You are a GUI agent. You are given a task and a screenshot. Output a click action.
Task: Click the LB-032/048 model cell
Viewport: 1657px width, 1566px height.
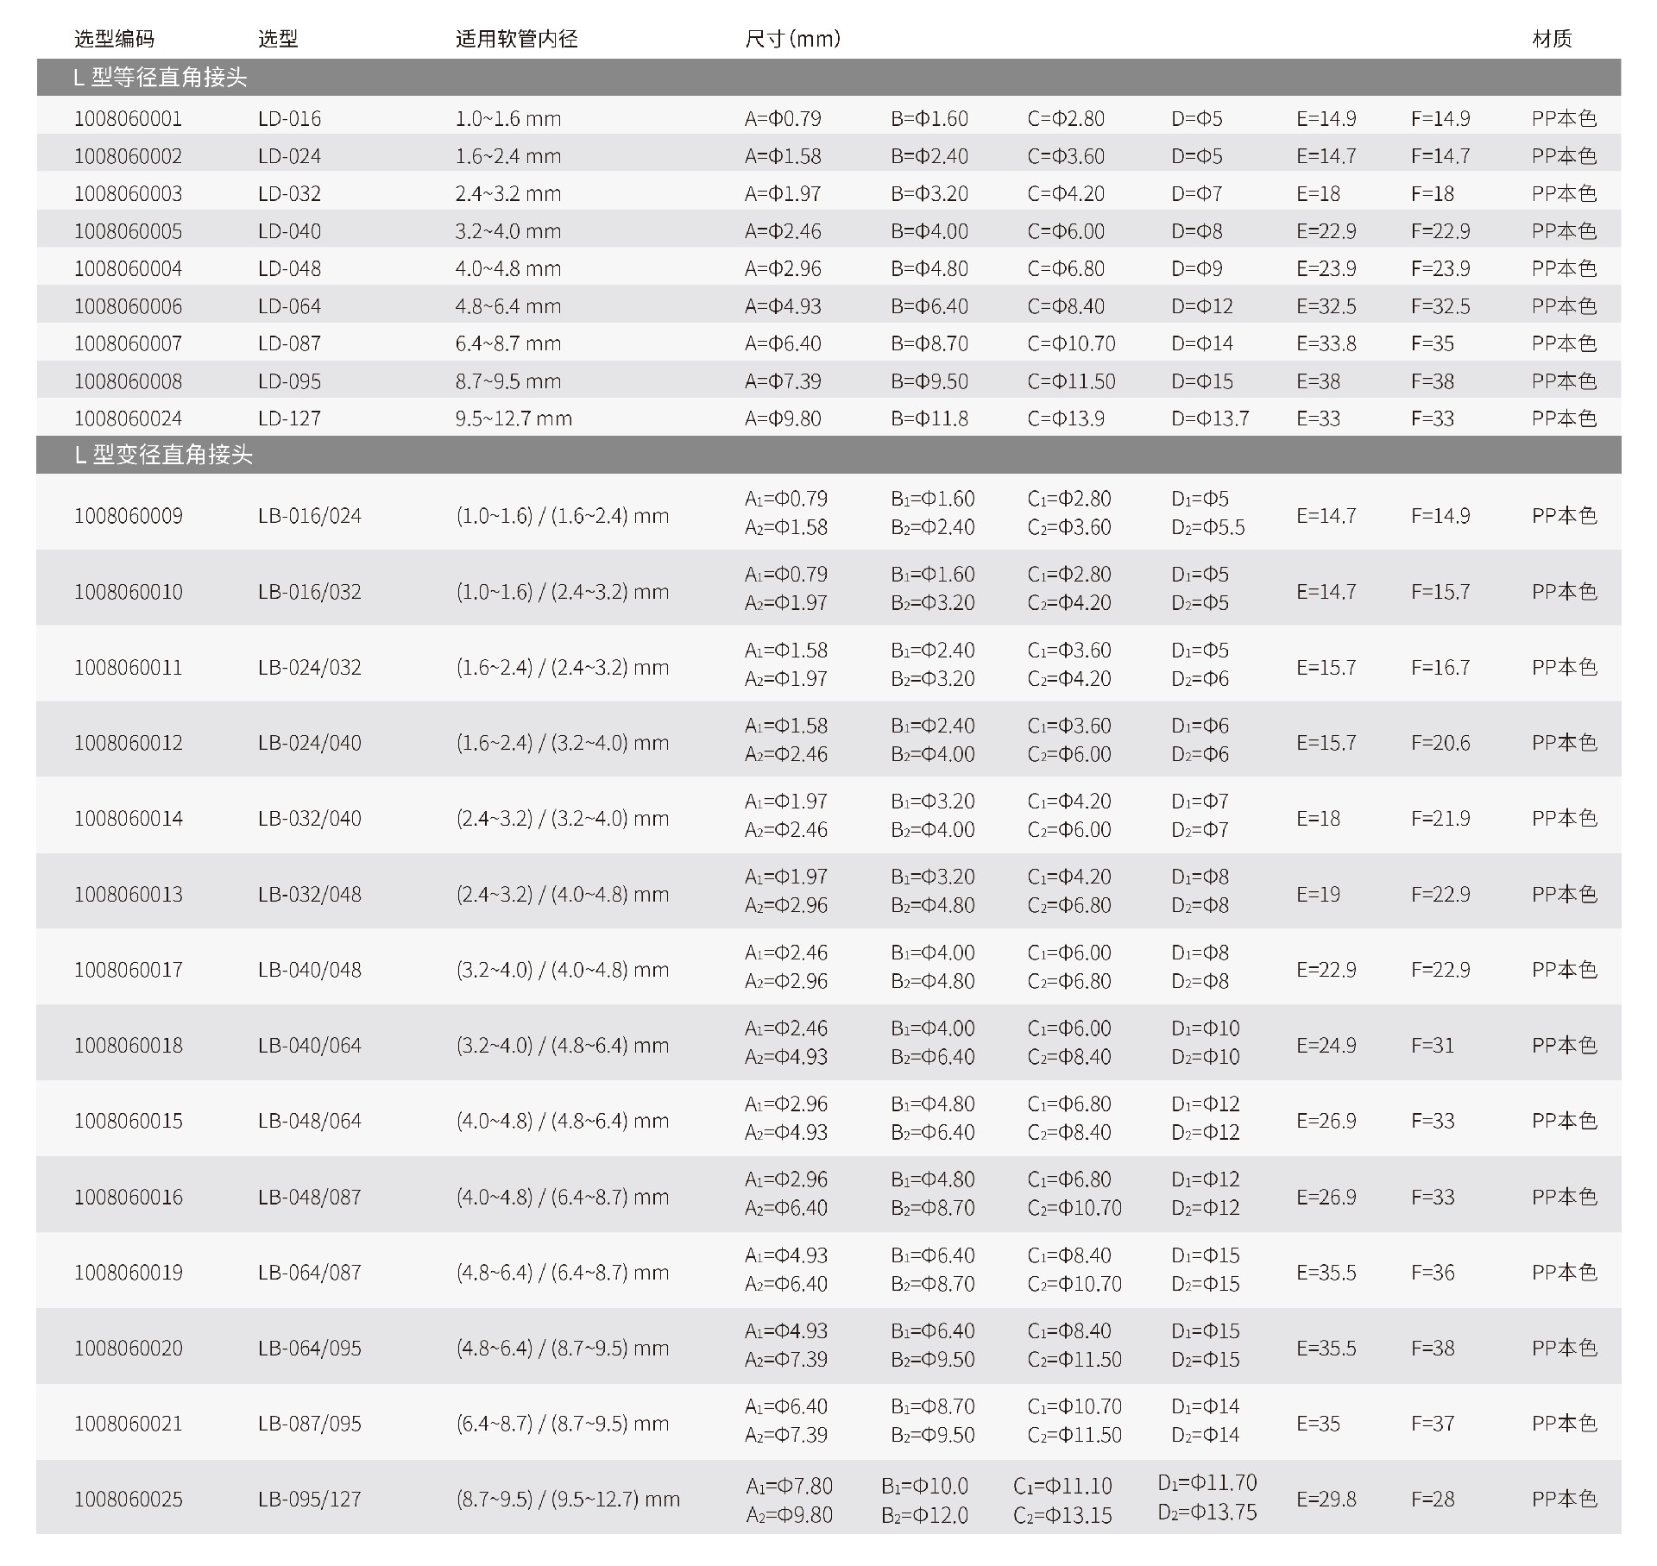click(309, 894)
